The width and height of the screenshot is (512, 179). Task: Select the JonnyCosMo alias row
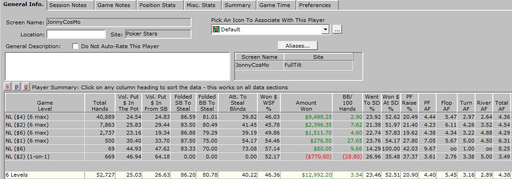coord(294,65)
